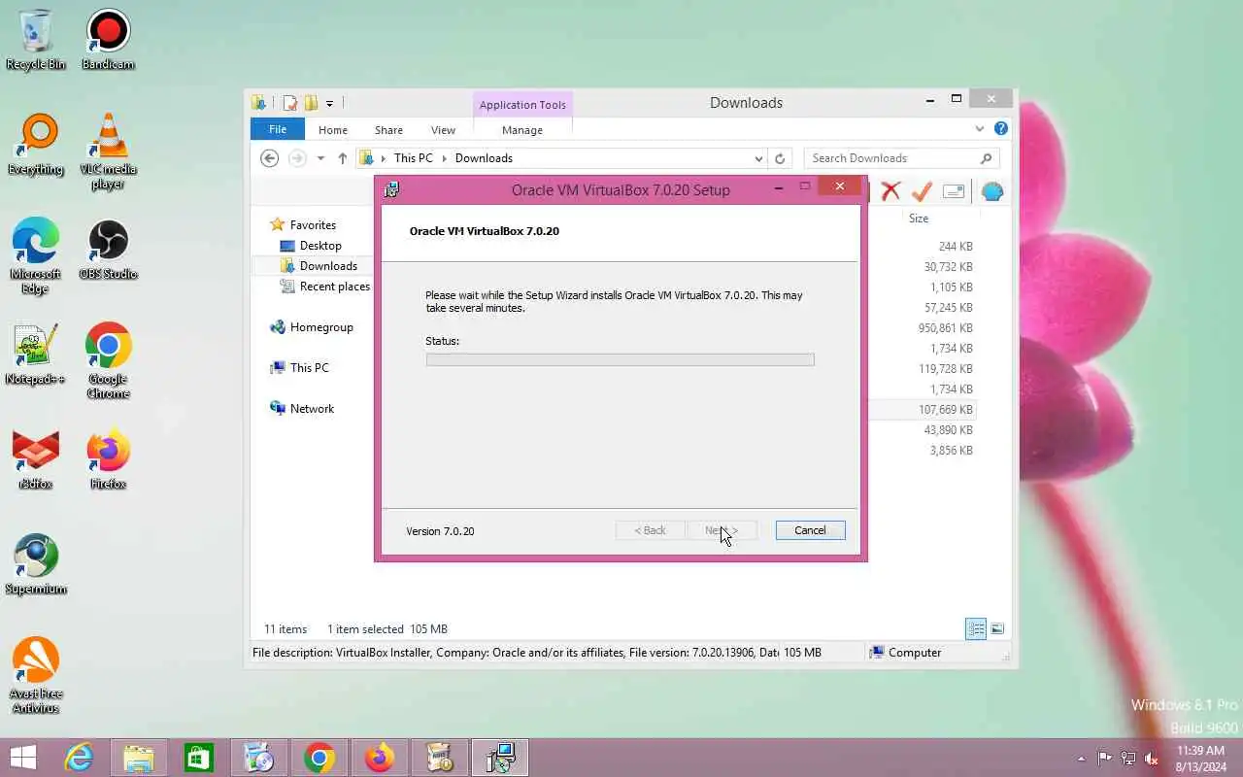This screenshot has height=777, width=1243.
Task: Select This PC in the navigation pane
Action: tap(309, 368)
